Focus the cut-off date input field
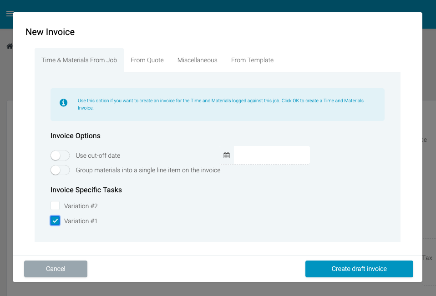 point(272,155)
